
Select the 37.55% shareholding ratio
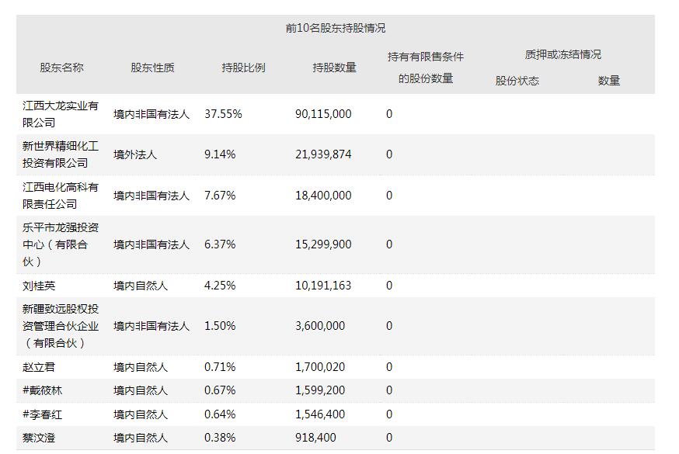[x=223, y=114]
